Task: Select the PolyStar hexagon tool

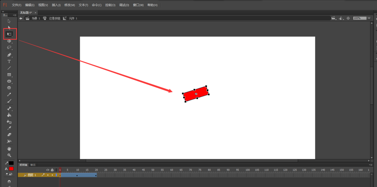Action: (x=9, y=88)
